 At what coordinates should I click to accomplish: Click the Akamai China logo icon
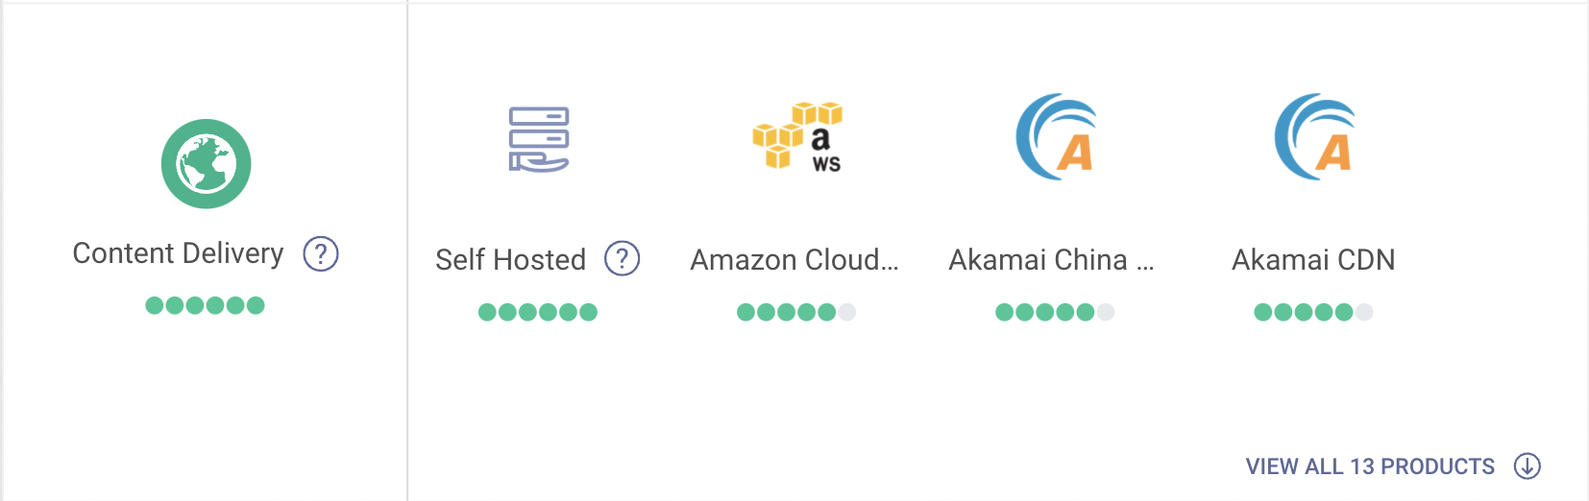1056,137
